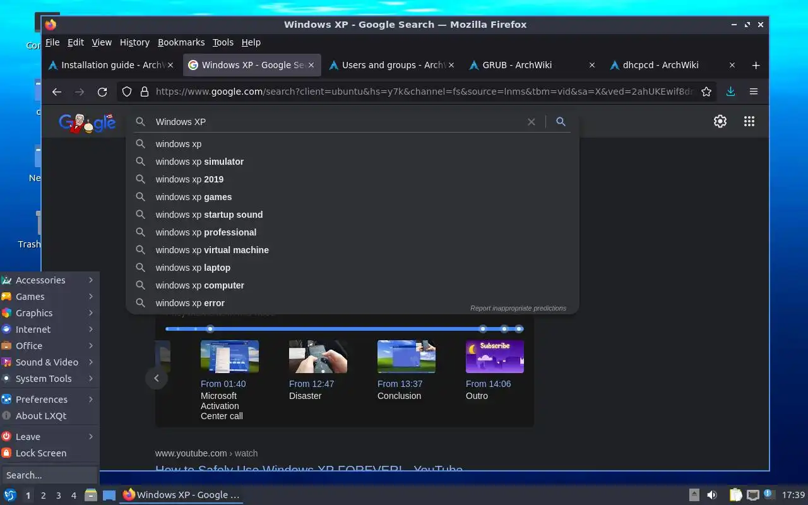Open the Help menu
Image resolution: width=808 pixels, height=505 pixels.
click(x=251, y=42)
